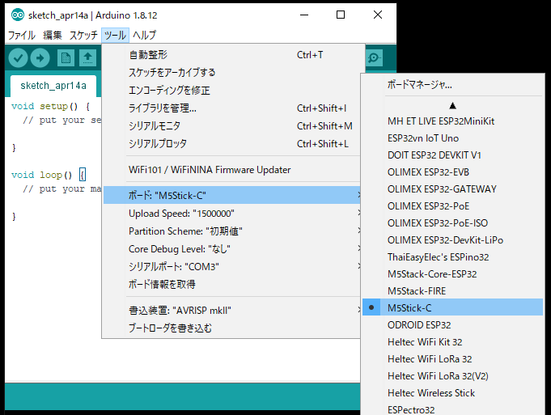Viewport: 551px width, 415px height.
Task: Choose ODROID ESP32 as the board
Action: coord(419,324)
